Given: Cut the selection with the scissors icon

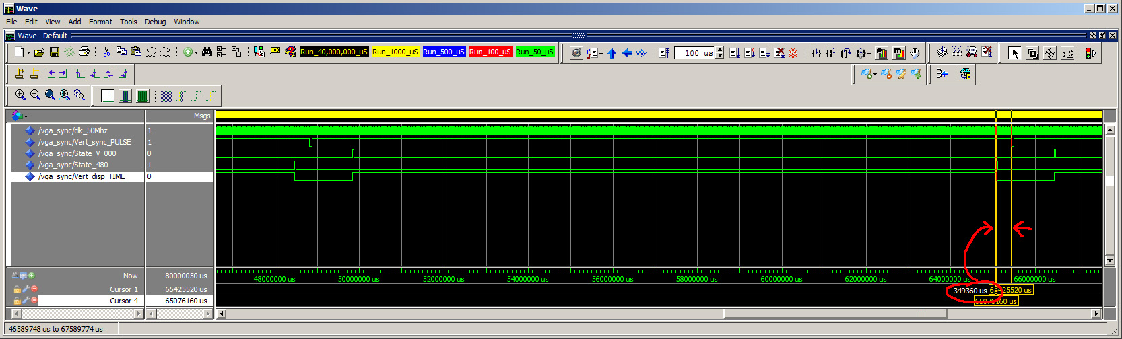Looking at the screenshot, I should pyautogui.click(x=106, y=52).
